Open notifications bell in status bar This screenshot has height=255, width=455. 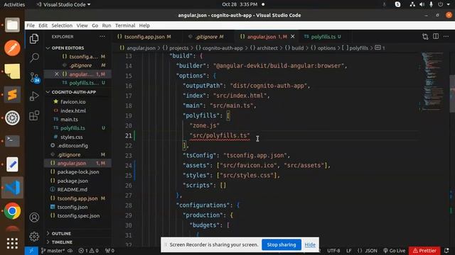[x=446, y=251]
